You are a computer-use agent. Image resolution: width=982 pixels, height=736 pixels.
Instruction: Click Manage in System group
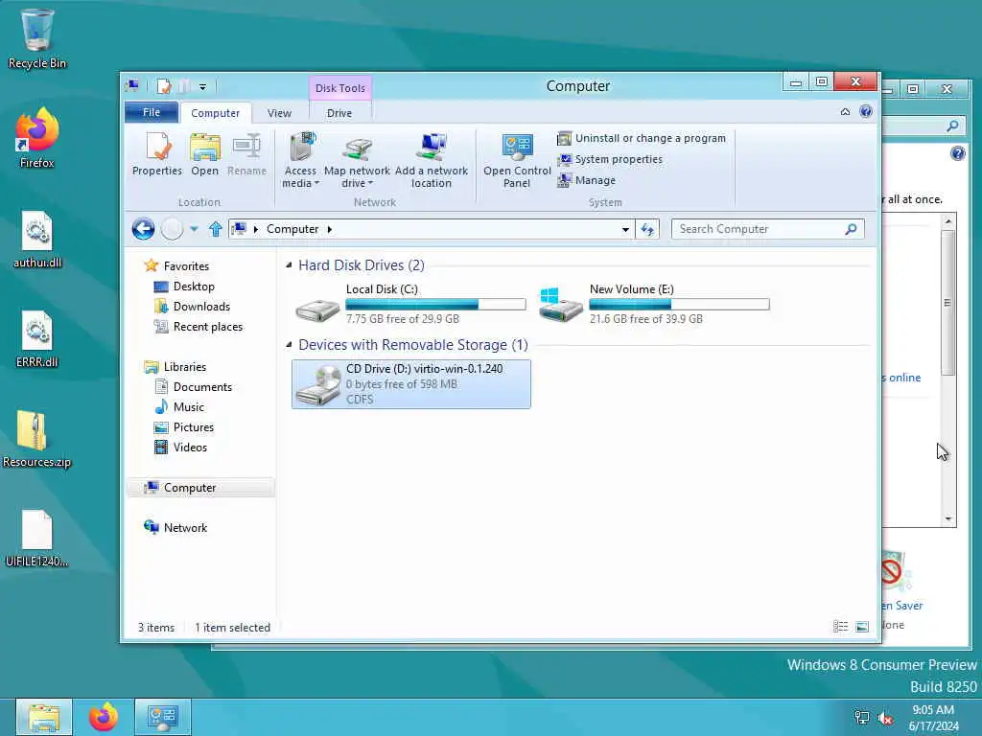587,180
